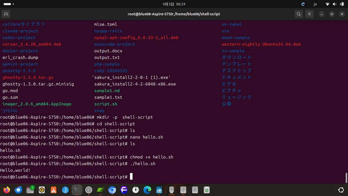The image size is (348, 196).
Task: Open Thunderbird mail in the dock
Action: click(x=19, y=190)
